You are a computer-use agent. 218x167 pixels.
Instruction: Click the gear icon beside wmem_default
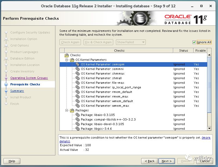pyautogui.click(x=77, y=101)
